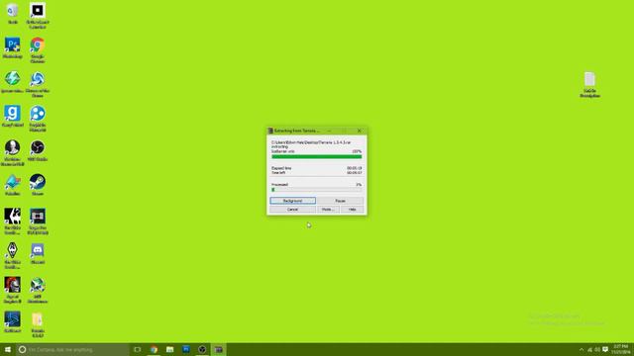Viewport: 634px width, 356px height.
Task: Open the green globe desktop shortcut
Action: point(38,290)
